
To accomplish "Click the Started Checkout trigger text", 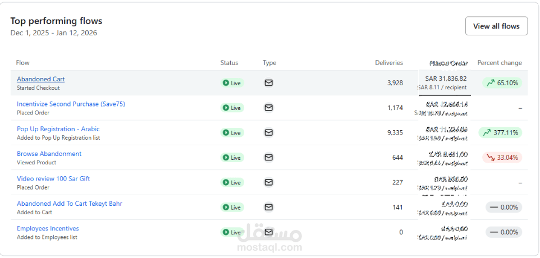I will pyautogui.click(x=38, y=87).
